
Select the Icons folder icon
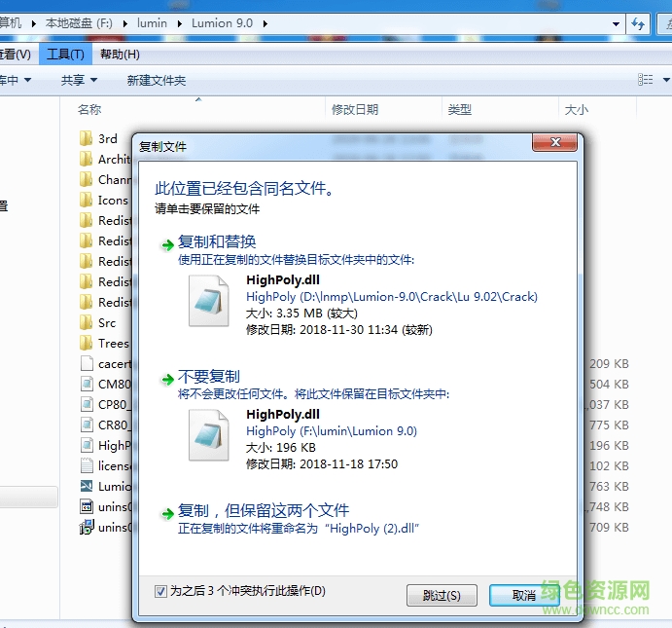click(87, 200)
